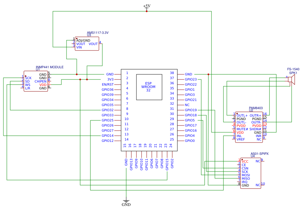
Task: Select the FS-1540 speaker symbol
Action: [x=291, y=80]
